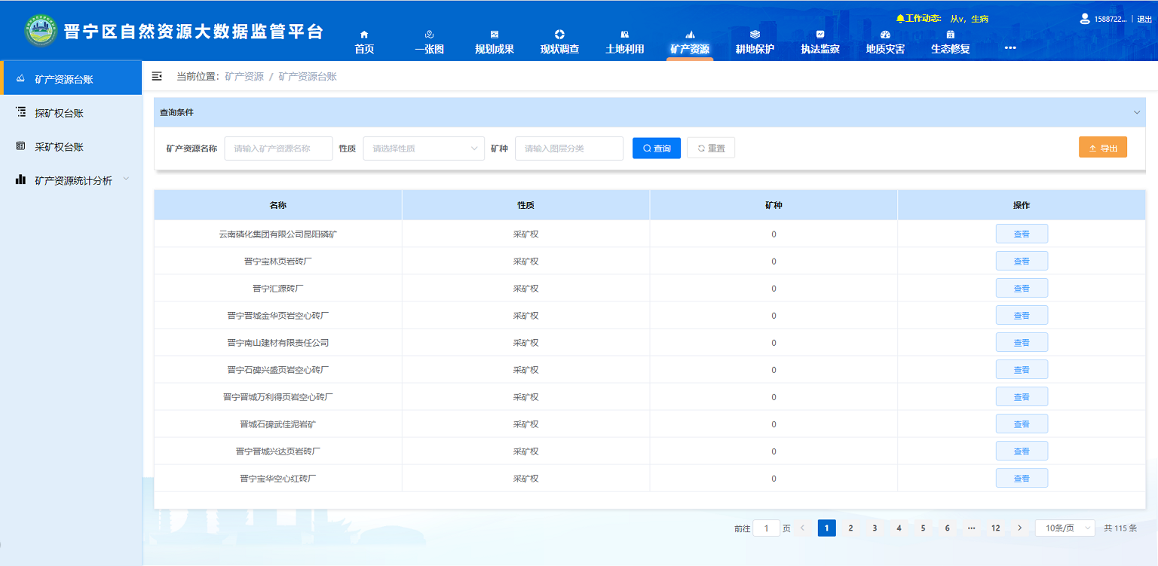Click the 前往 page number input
Screen dimensions: 1158x566
[x=766, y=528]
